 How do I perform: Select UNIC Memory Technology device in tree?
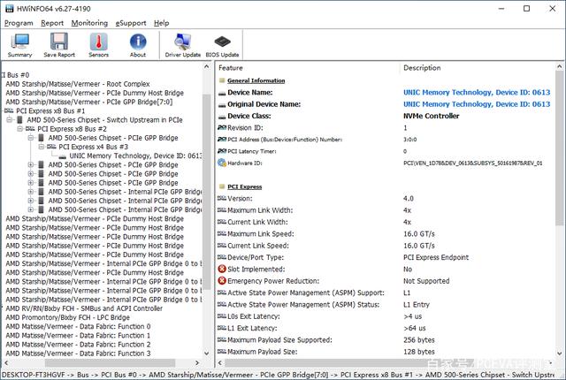135,156
